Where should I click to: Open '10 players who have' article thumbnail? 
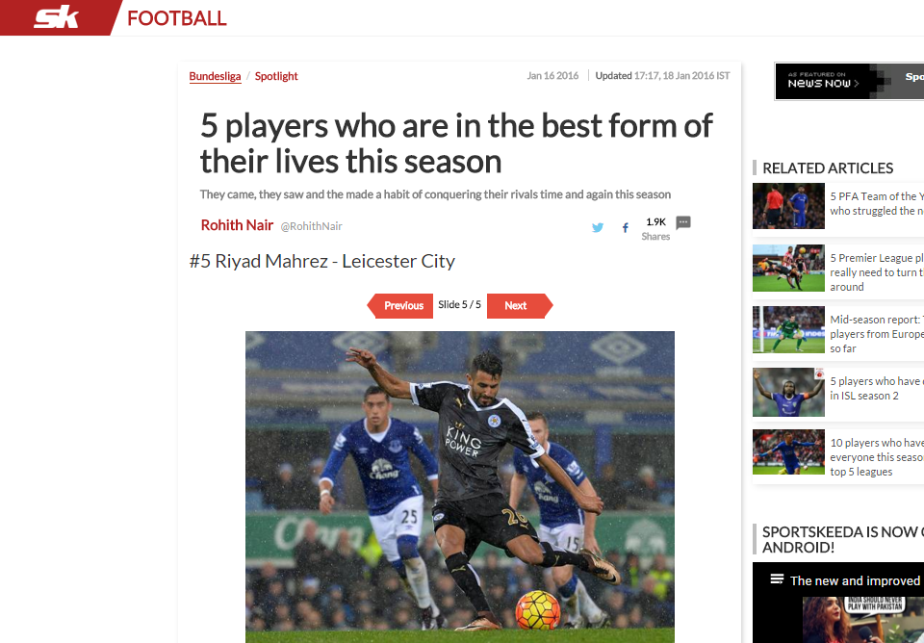788,452
